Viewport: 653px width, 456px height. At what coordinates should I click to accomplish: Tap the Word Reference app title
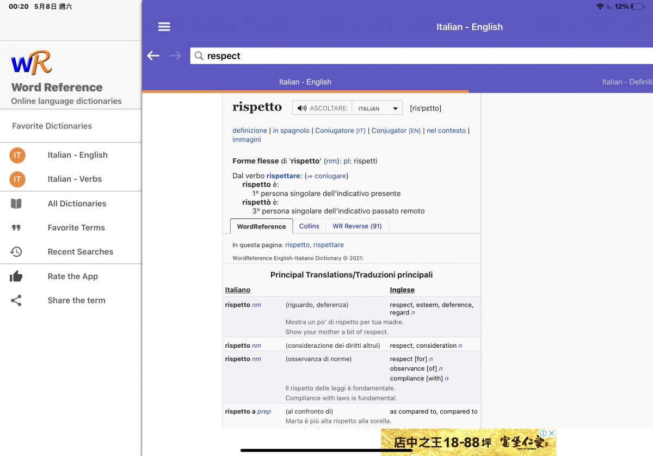(57, 87)
